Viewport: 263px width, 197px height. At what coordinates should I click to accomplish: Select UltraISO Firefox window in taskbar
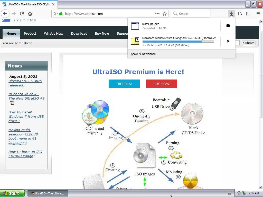(48, 193)
